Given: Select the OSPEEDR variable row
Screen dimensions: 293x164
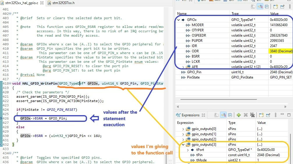Looking at the screenshot, I should 234,35.
